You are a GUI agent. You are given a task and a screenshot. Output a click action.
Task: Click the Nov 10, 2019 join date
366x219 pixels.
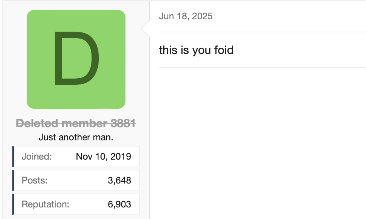coord(103,157)
